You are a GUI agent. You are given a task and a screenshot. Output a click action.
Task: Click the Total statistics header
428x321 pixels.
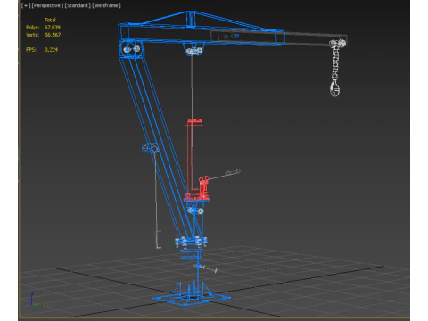(50, 20)
